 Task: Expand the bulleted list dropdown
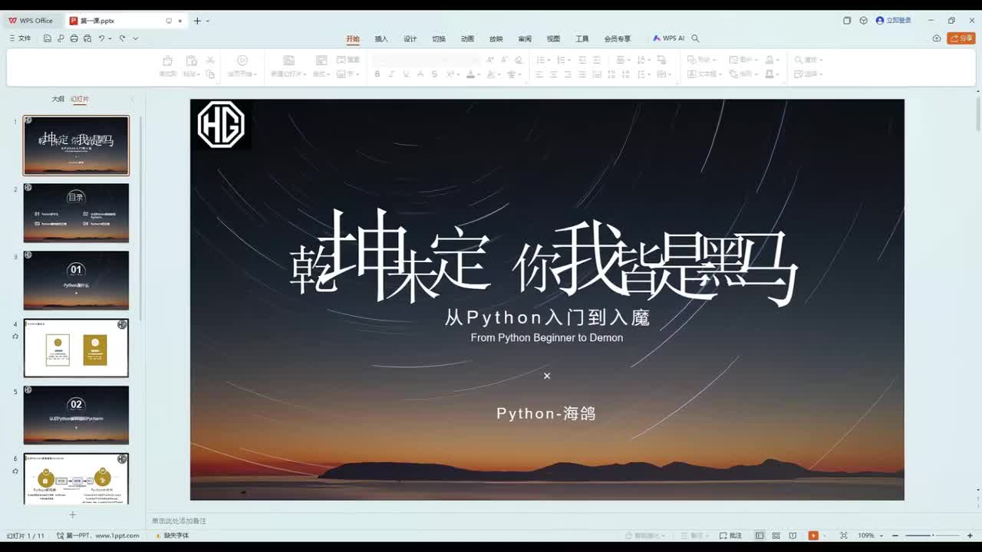(549, 60)
